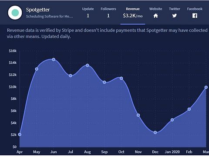Screen dimensions: 209x157
Task: Open the Facebook icon
Action: coord(195,16)
